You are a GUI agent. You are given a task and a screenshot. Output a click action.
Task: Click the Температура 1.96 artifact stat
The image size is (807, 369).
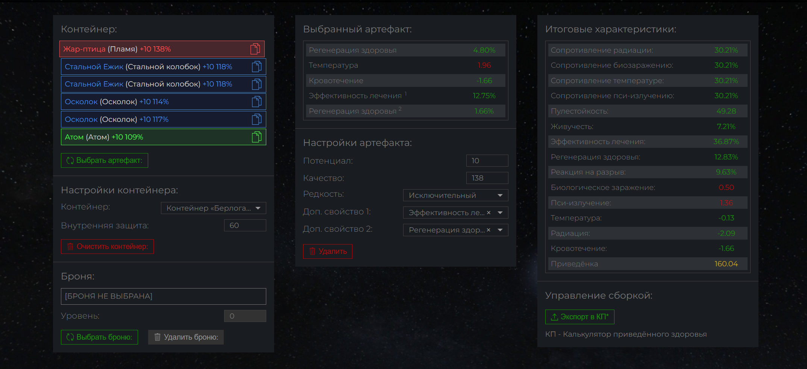click(406, 65)
